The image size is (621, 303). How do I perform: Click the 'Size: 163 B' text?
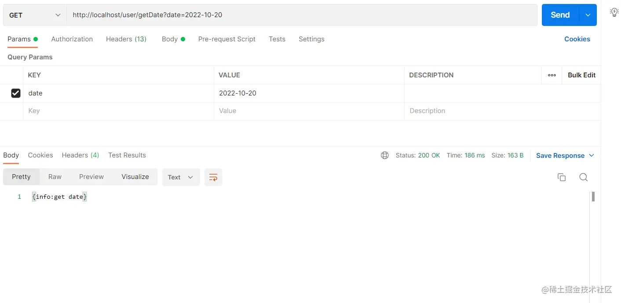pyautogui.click(x=508, y=155)
